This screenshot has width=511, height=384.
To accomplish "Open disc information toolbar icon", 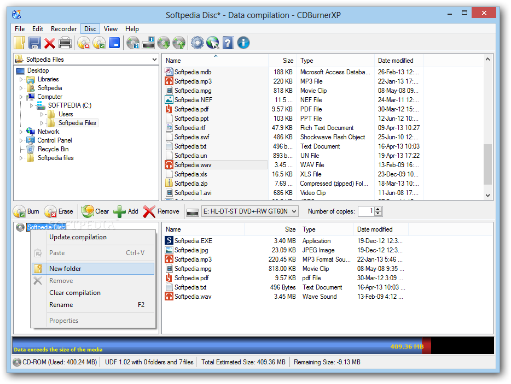I will click(x=133, y=43).
